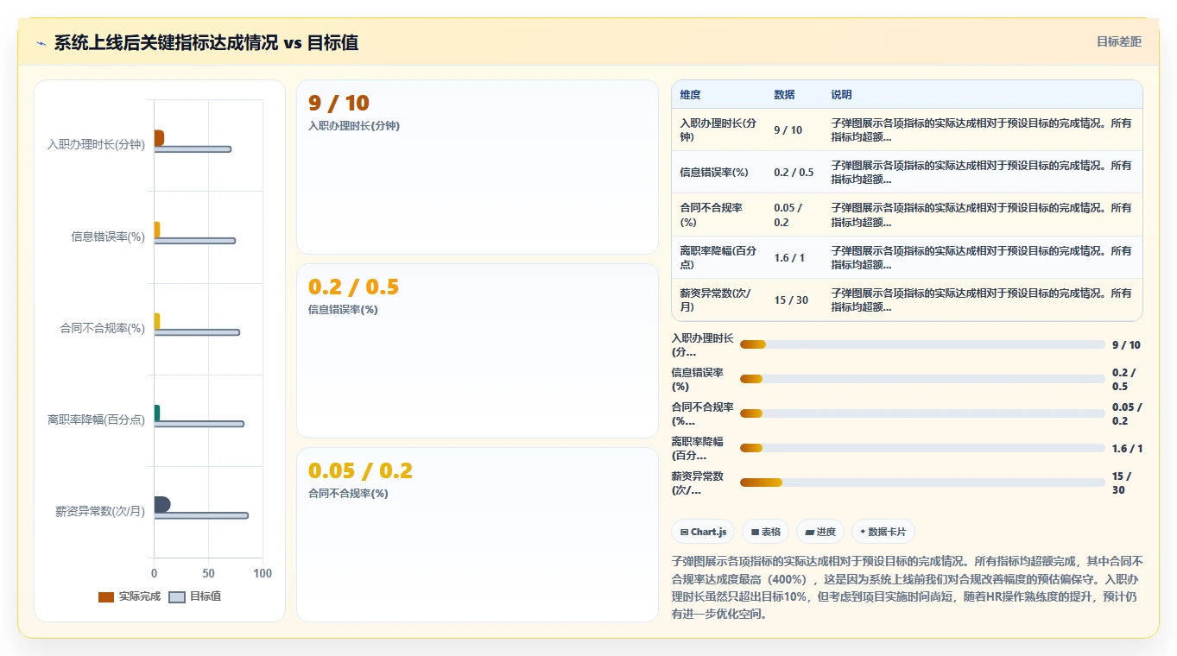Image resolution: width=1177 pixels, height=656 pixels.
Task: Open the 0.05 / 0.2 合同不合规率 data card
Action: click(478, 534)
